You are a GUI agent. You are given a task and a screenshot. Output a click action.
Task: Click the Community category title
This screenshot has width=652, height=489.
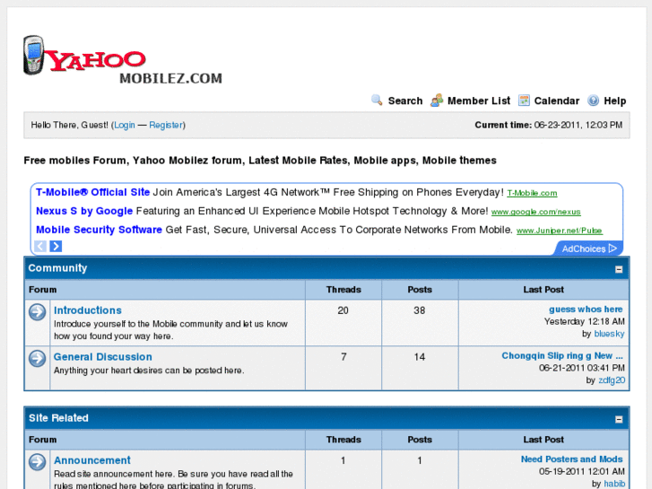[57, 268]
